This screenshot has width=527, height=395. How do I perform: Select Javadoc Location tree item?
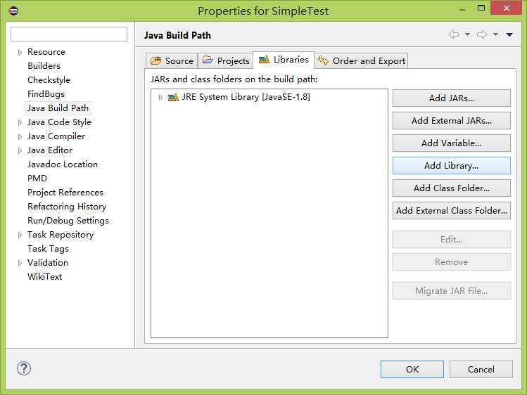63,164
